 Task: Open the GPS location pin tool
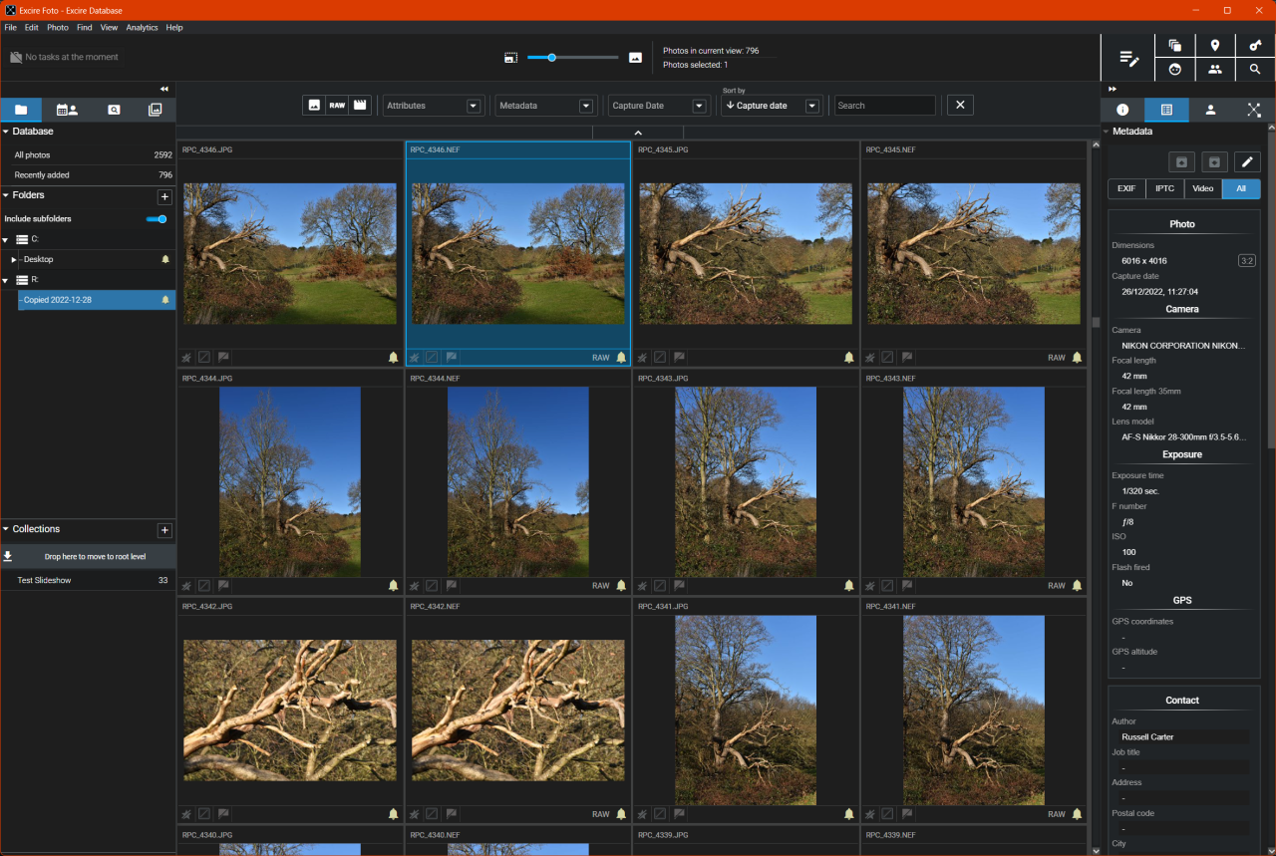tap(1214, 46)
